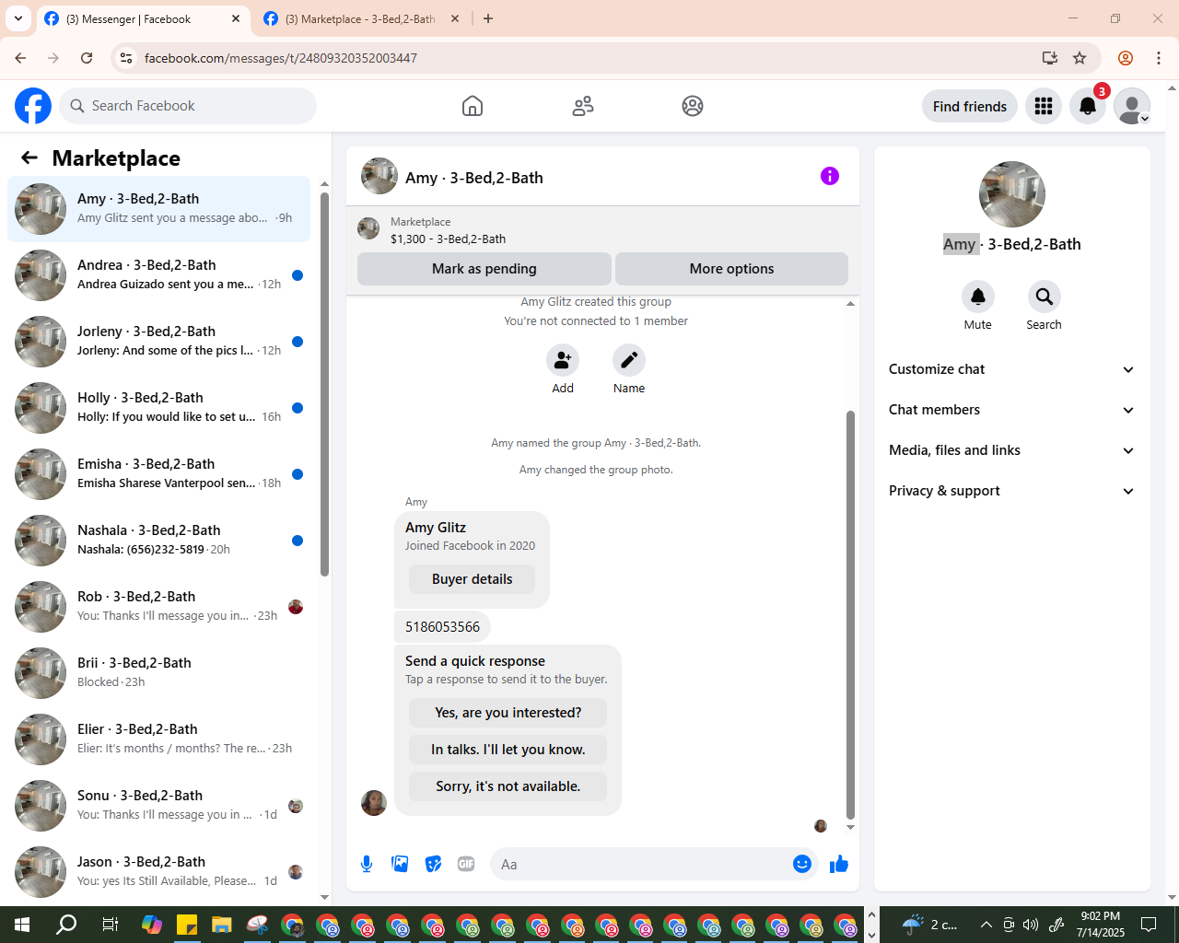Viewport: 1179px width, 943px height.
Task: Search in conversation magnifier icon
Action: point(1044,297)
